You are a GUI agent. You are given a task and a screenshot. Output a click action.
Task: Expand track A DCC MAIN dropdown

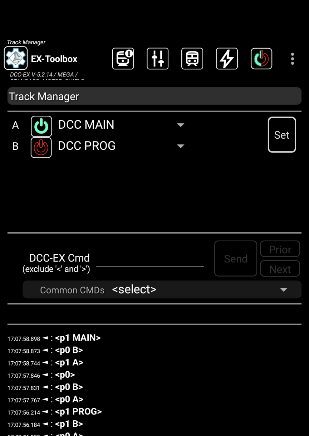pyautogui.click(x=121, y=125)
